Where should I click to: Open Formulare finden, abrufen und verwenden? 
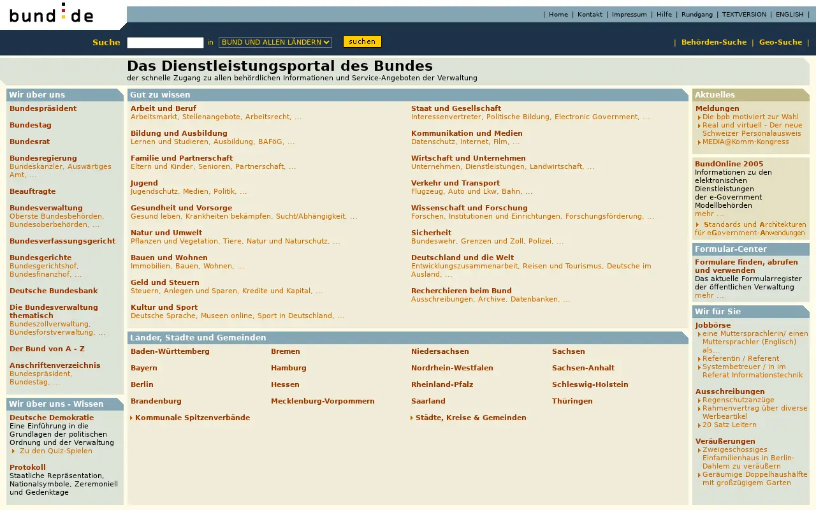tap(747, 266)
